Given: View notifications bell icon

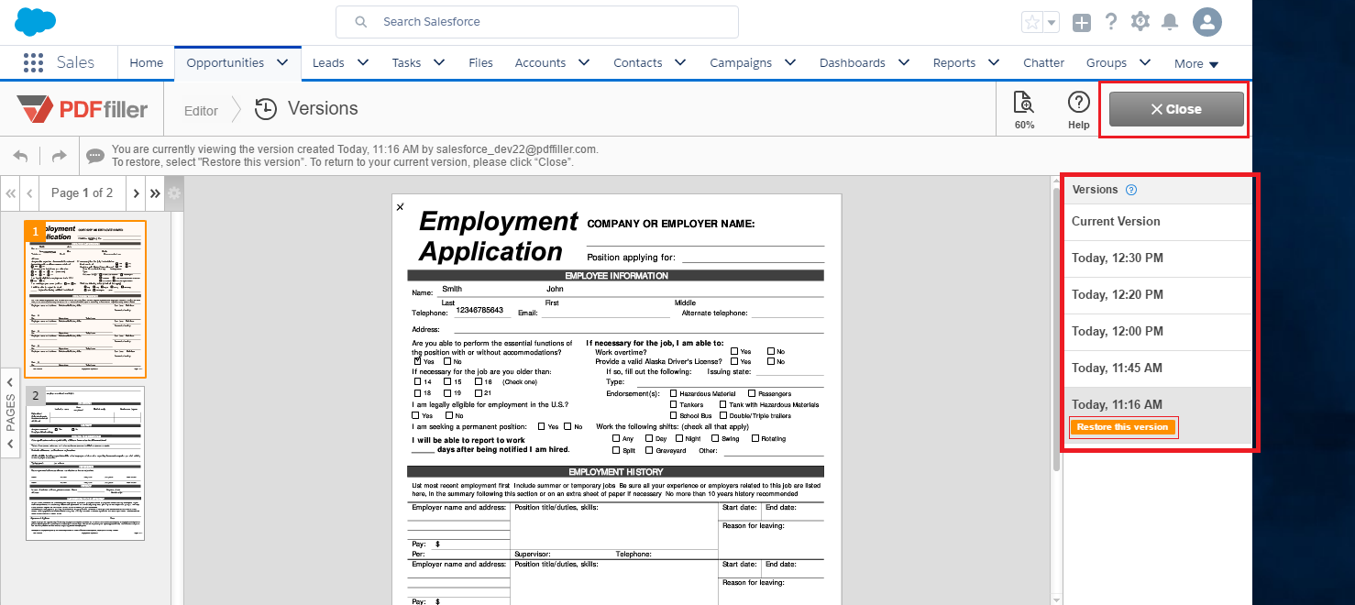Looking at the screenshot, I should pyautogui.click(x=1170, y=22).
